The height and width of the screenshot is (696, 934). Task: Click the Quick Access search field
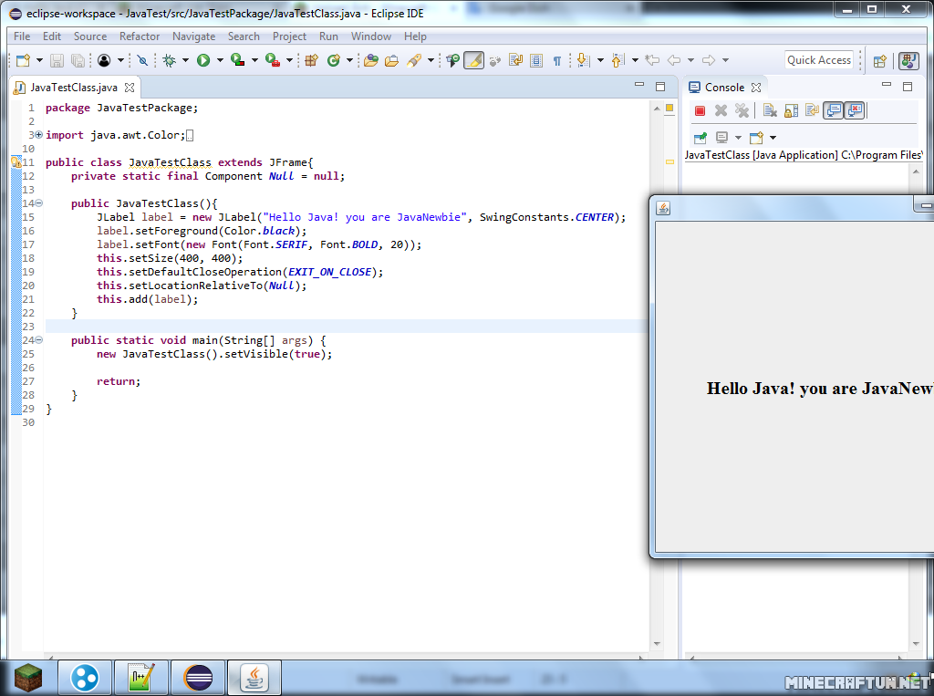(x=818, y=60)
